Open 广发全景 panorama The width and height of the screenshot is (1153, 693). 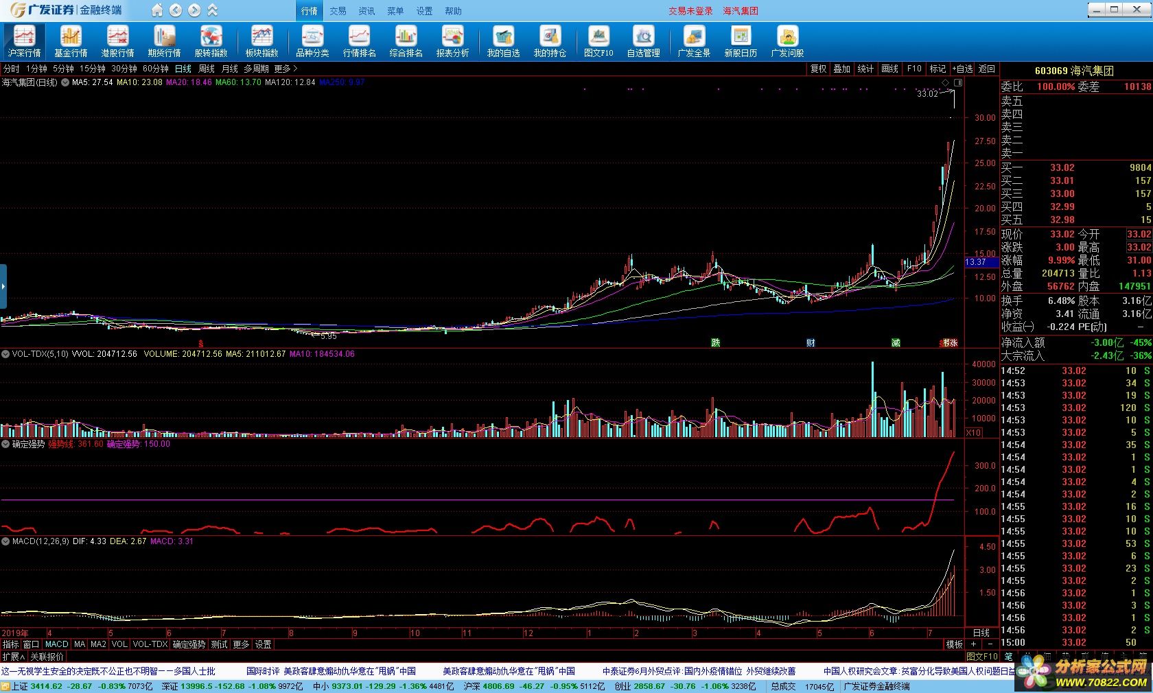coord(694,41)
